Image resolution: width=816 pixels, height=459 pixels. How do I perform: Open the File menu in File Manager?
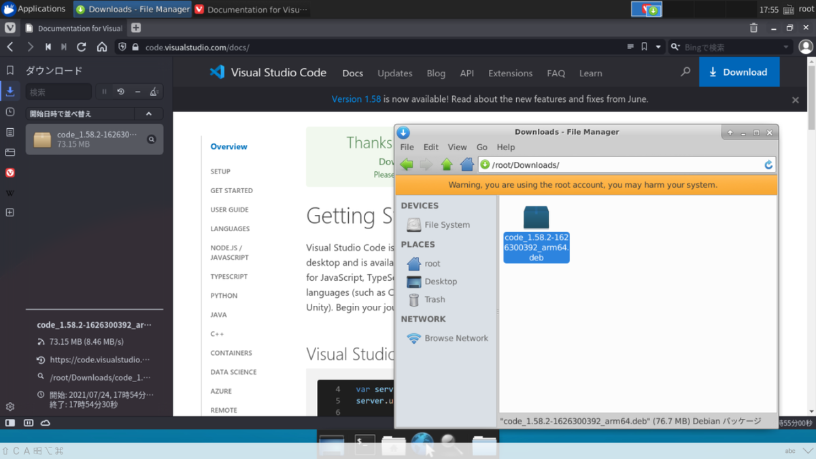pos(407,147)
